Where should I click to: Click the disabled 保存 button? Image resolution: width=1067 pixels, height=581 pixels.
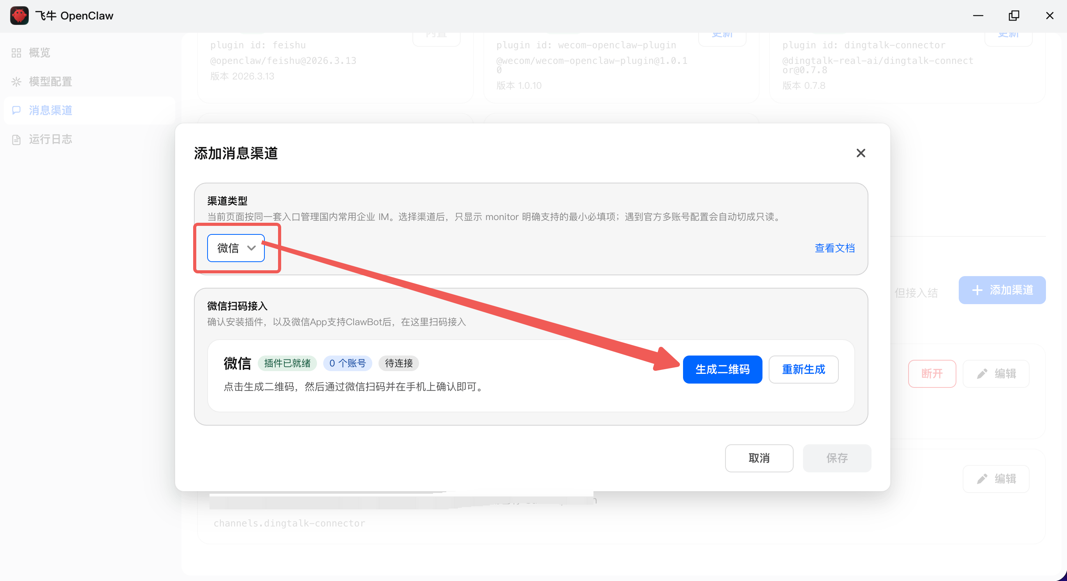(837, 458)
